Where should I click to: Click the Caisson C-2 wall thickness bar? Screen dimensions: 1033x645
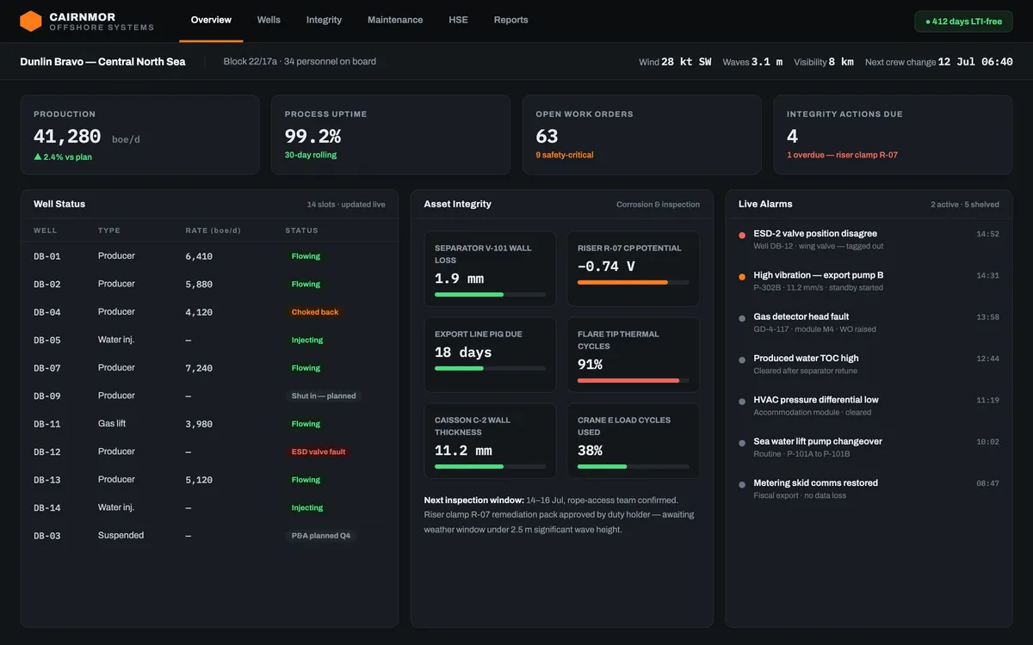[490, 466]
